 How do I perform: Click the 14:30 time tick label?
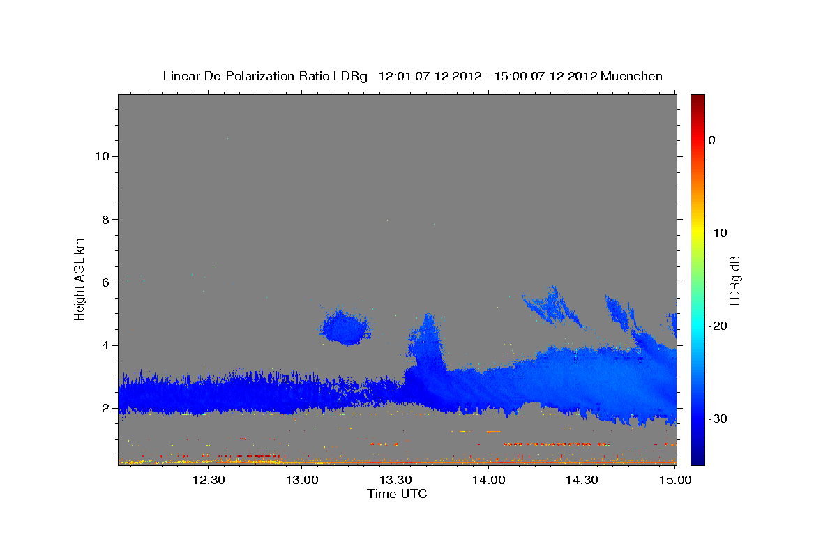coord(582,480)
